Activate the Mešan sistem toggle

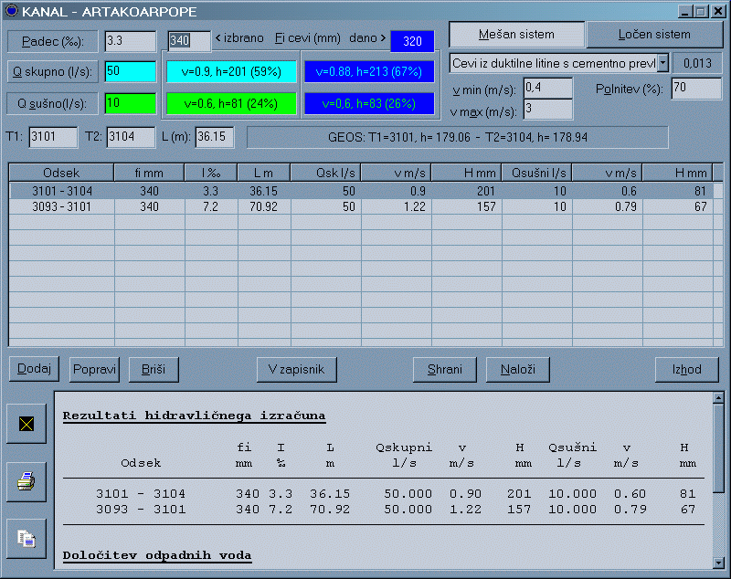pyautogui.click(x=516, y=35)
